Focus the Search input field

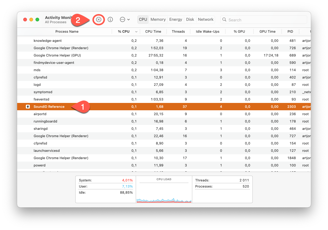point(263,20)
